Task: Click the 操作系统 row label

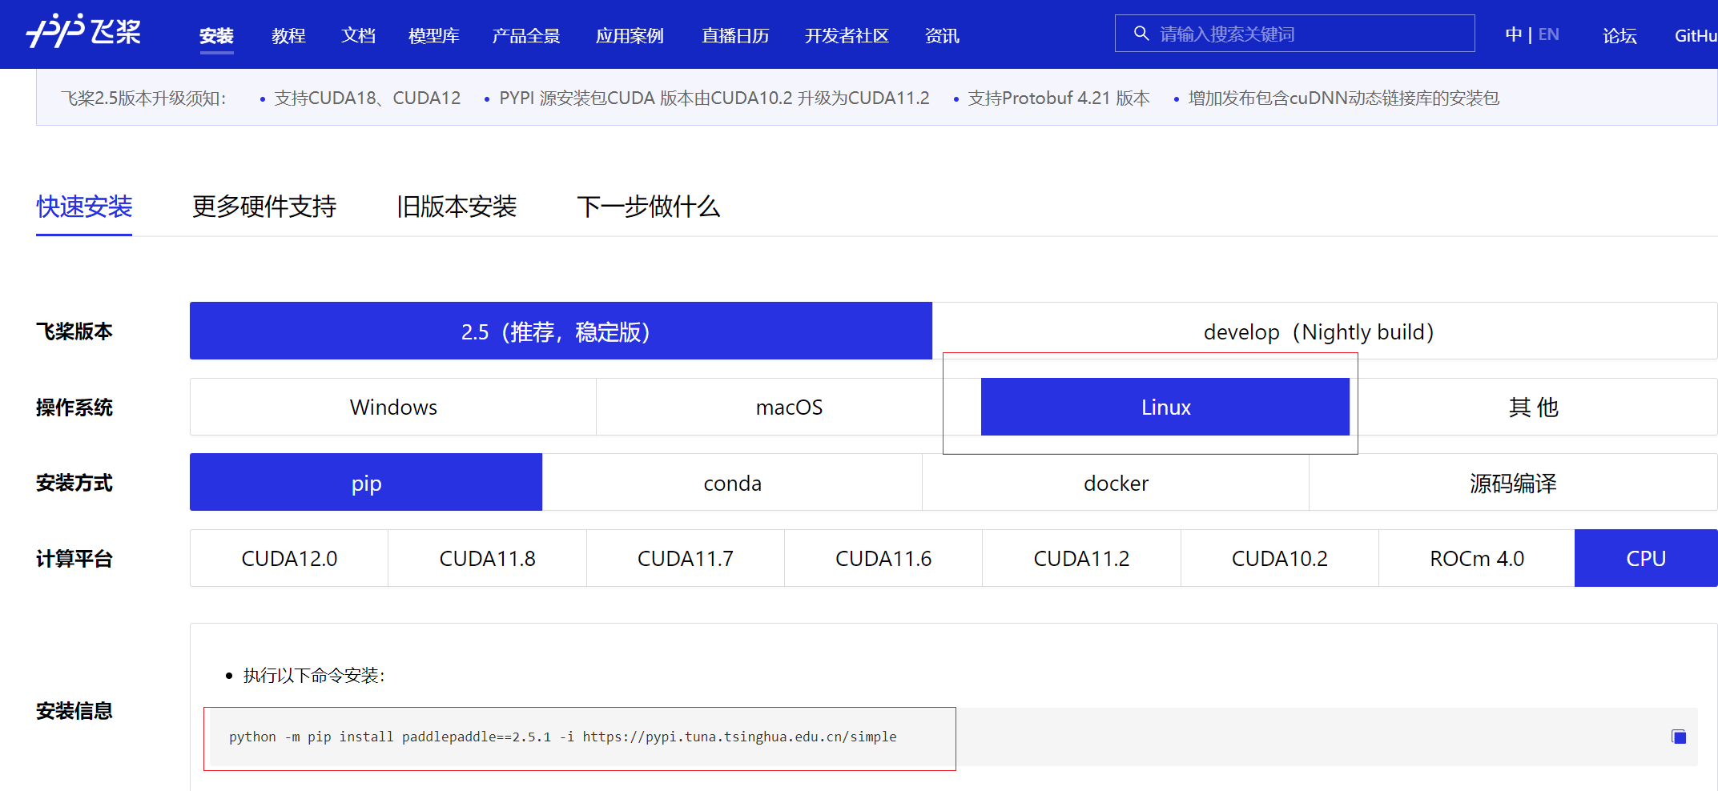Action: coord(74,407)
